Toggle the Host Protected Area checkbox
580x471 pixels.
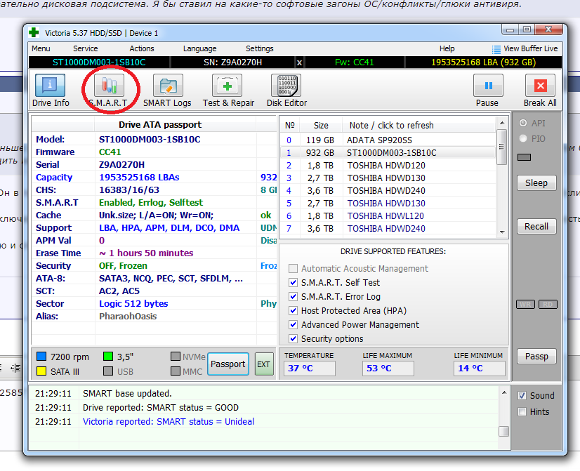294,311
